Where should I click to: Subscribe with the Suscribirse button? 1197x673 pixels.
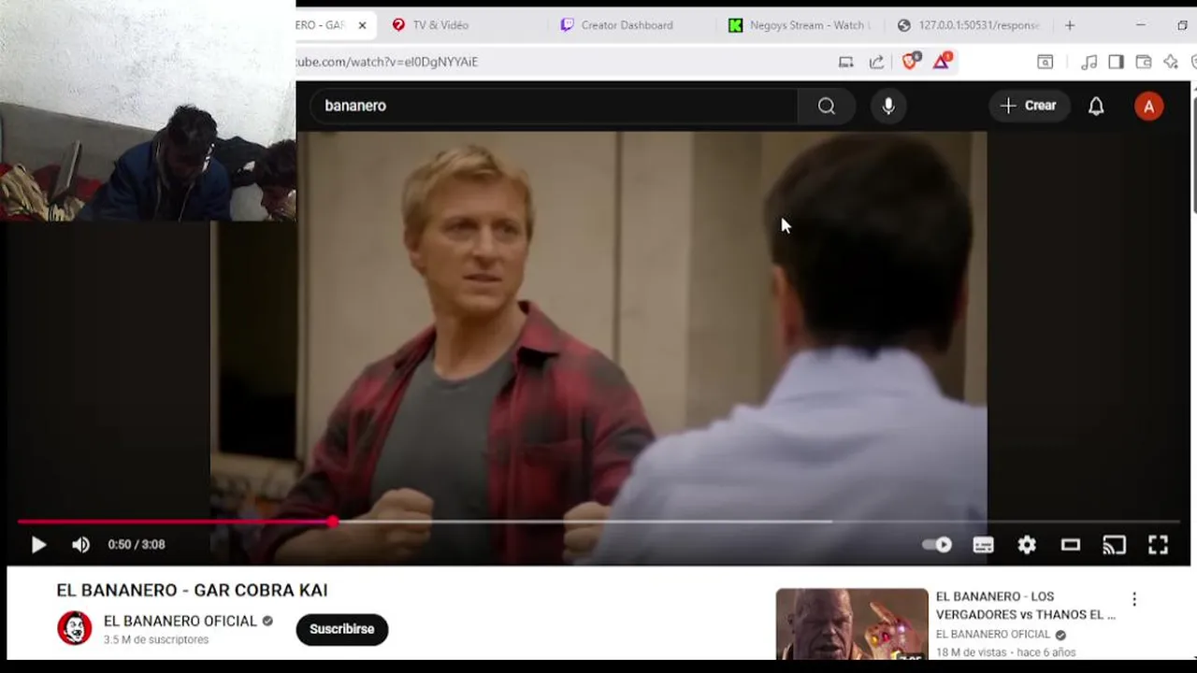342,629
